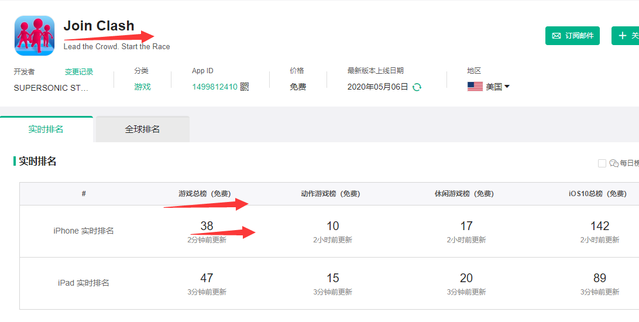Screen dimensions: 639x322
Task: Expand the 美国 region dropdown arrow
Action: pos(507,87)
